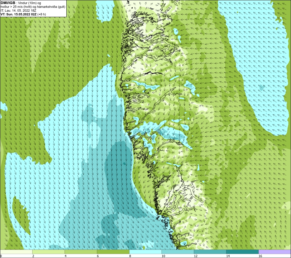Click the scale label "8"
Image resolution: width=291 pixels, height=258 pixels.
coord(130,256)
